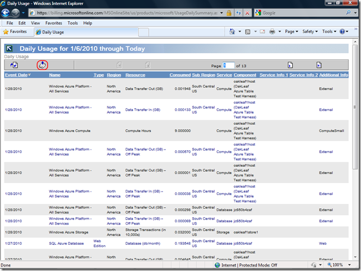Expand the Print button dropdown arrow
This screenshot has width=361, height=271.
click(x=280, y=31)
